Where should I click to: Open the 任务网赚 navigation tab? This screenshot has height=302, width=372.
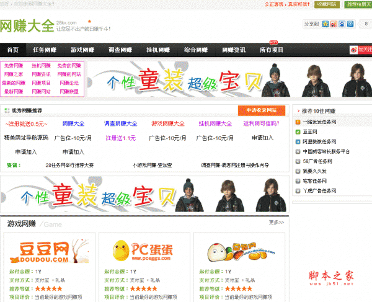(45, 50)
